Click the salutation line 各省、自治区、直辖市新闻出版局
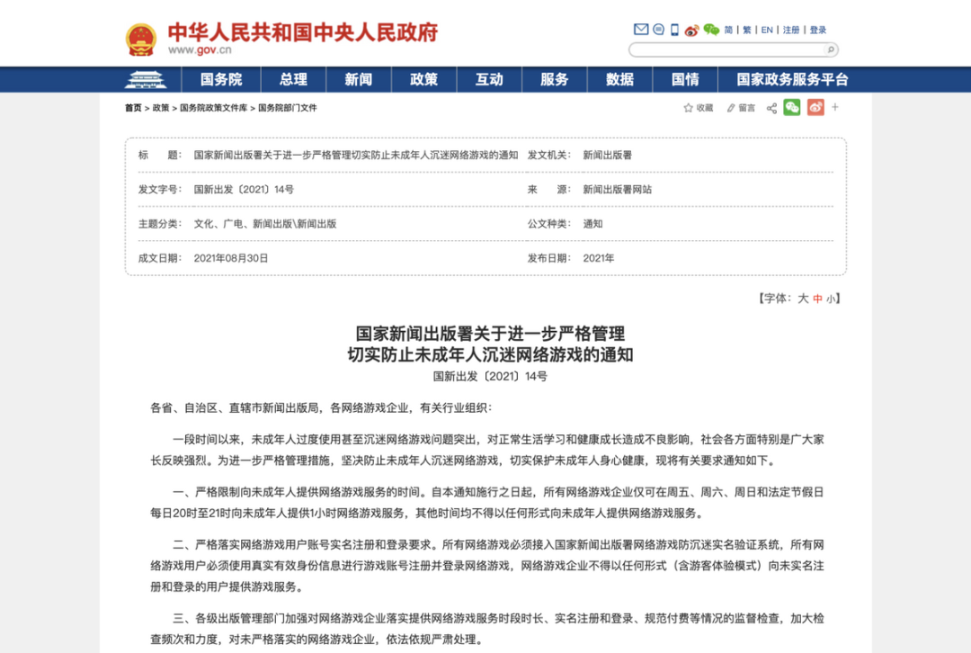The height and width of the screenshot is (653, 971). tap(321, 407)
